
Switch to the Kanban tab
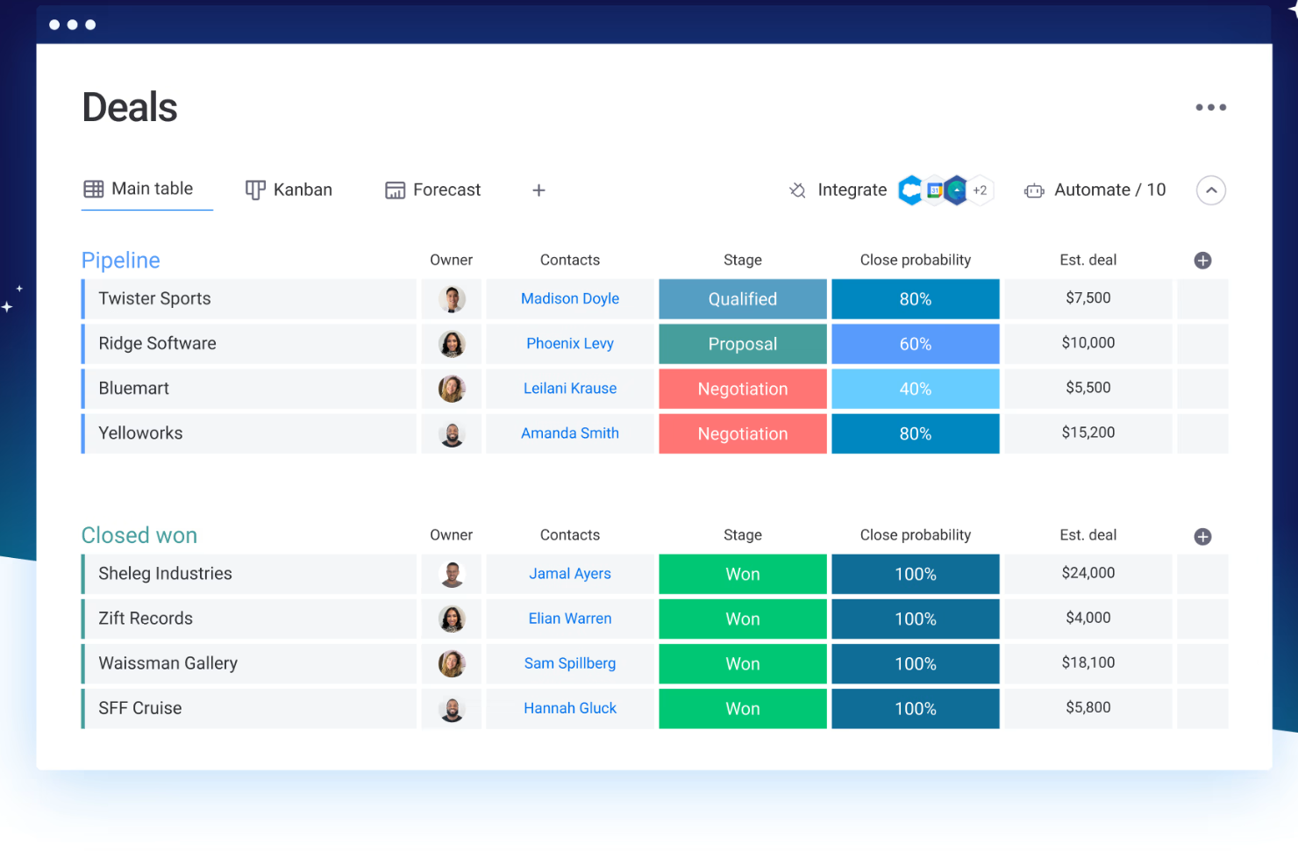(x=289, y=190)
